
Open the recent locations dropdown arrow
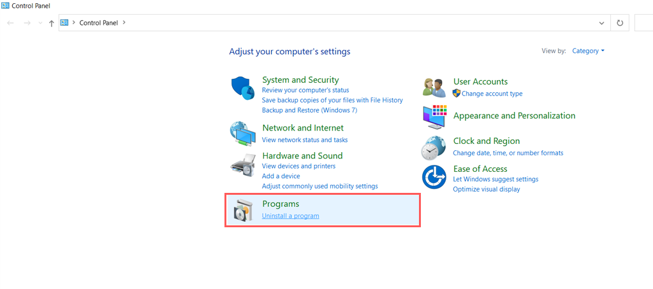(40, 23)
